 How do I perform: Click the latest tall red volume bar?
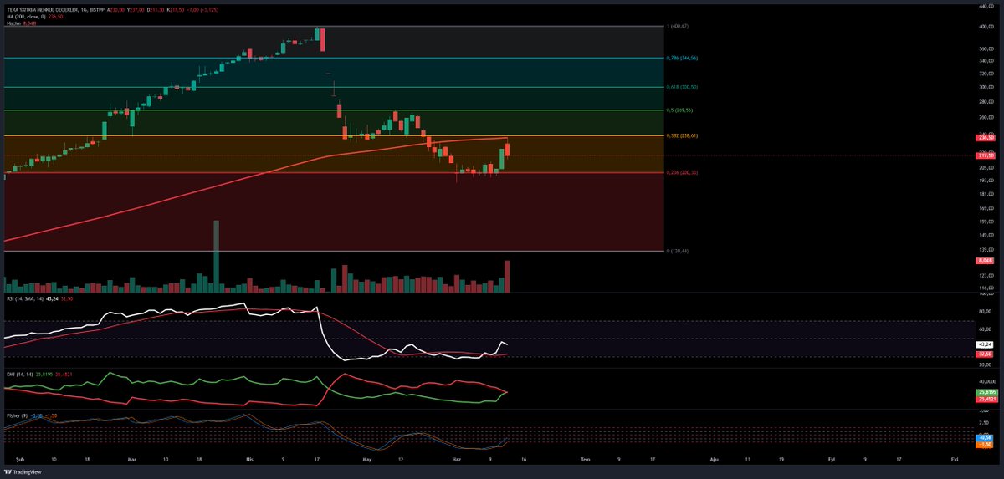coord(507,277)
